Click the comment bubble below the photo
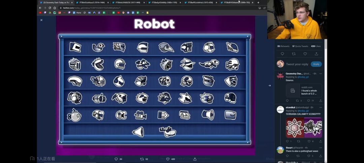Viewport: 364px width, 163px height. (116, 159)
